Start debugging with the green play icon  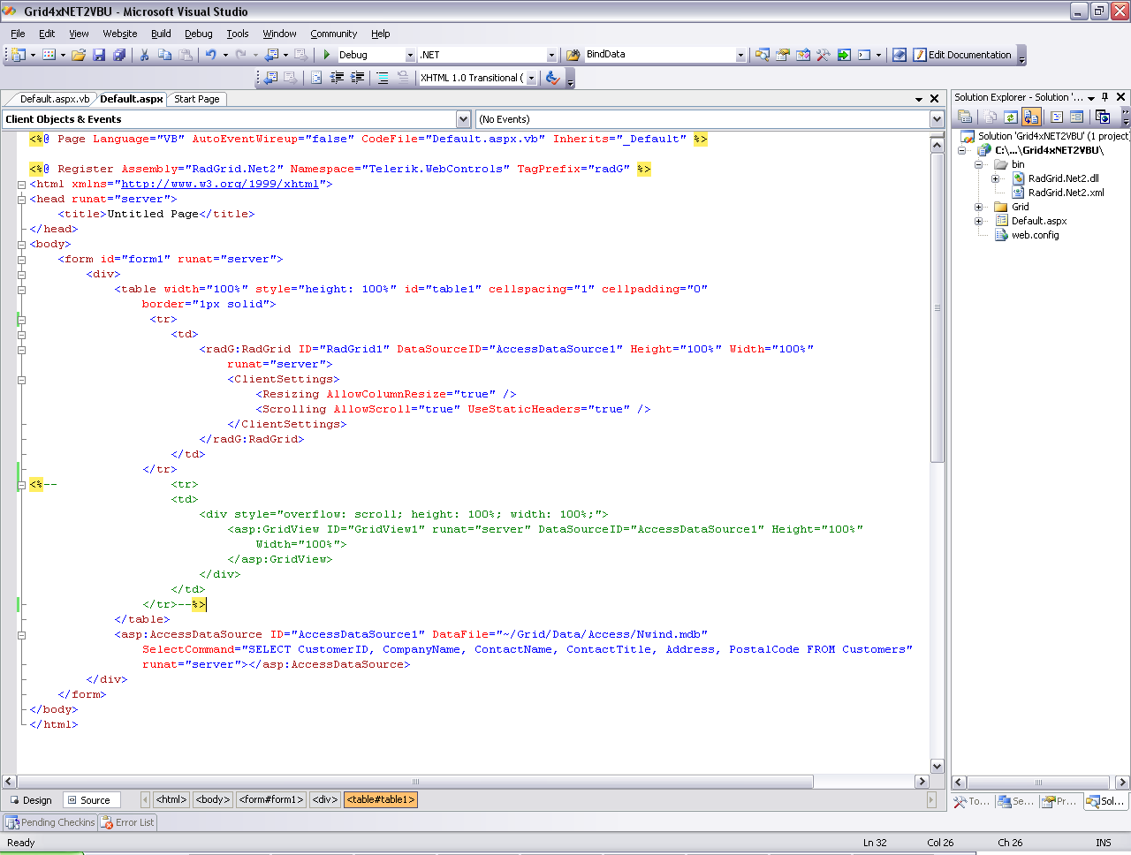click(327, 55)
